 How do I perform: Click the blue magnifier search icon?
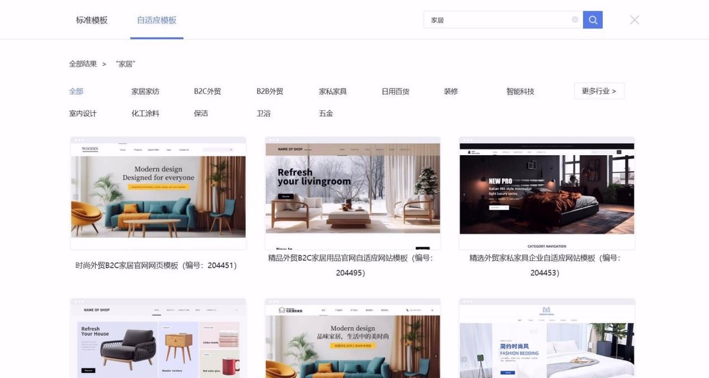(593, 19)
